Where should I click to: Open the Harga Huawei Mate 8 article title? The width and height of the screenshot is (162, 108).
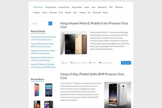(x=94, y=25)
